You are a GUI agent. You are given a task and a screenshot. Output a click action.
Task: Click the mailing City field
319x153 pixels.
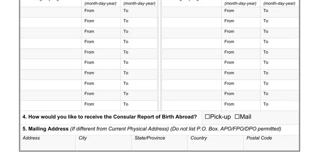(104, 143)
